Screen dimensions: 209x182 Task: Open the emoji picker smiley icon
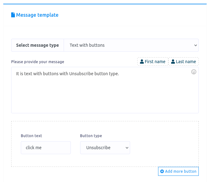tap(194, 72)
